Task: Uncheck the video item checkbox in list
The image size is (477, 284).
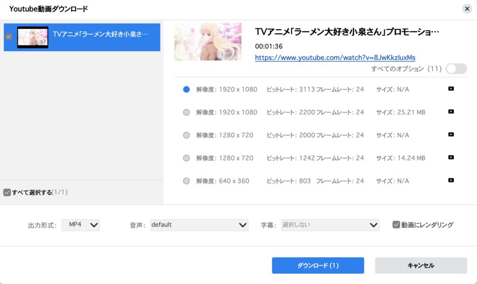Action: (x=9, y=36)
